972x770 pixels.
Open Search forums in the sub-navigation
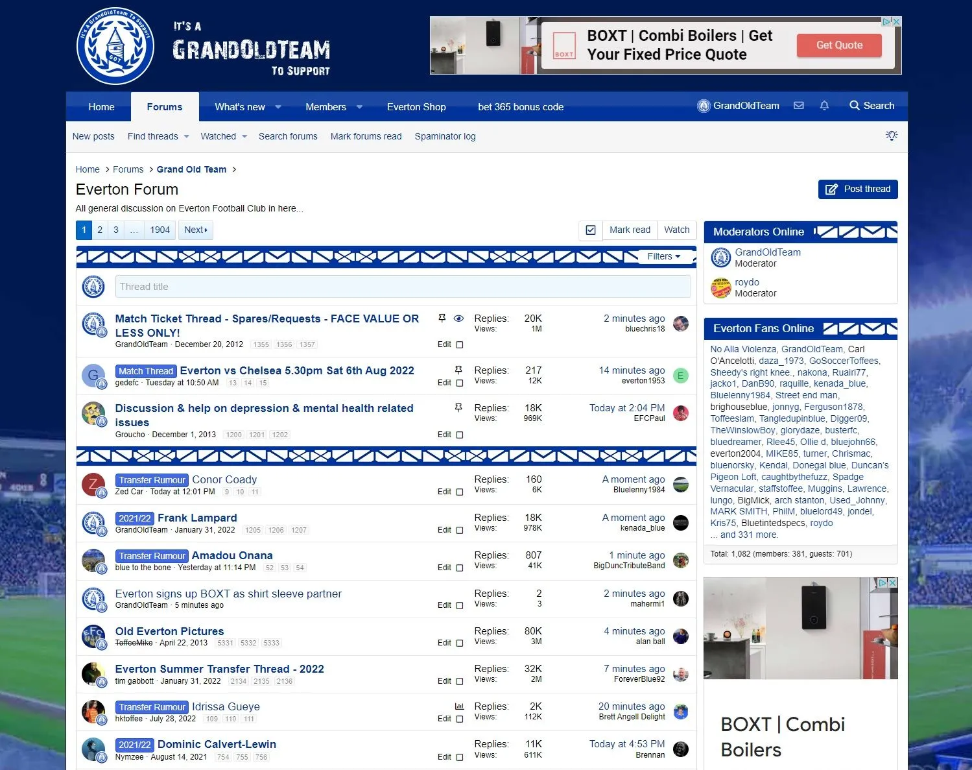click(288, 136)
